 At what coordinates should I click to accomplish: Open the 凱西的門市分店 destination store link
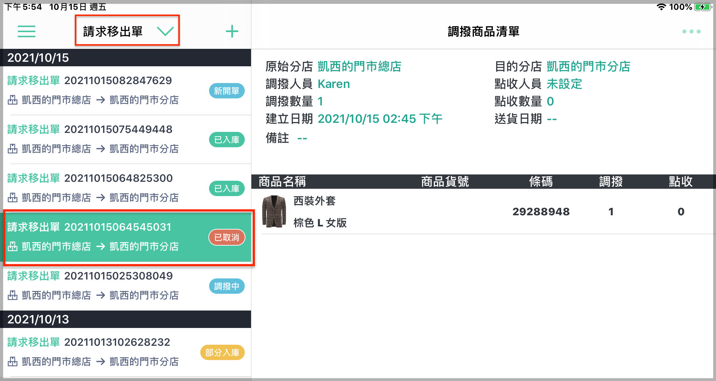pyautogui.click(x=588, y=66)
